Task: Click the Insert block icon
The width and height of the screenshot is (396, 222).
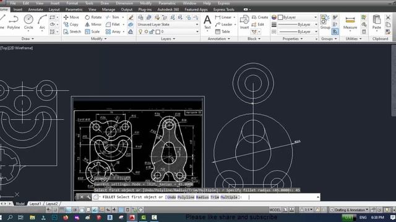Action: point(244,22)
